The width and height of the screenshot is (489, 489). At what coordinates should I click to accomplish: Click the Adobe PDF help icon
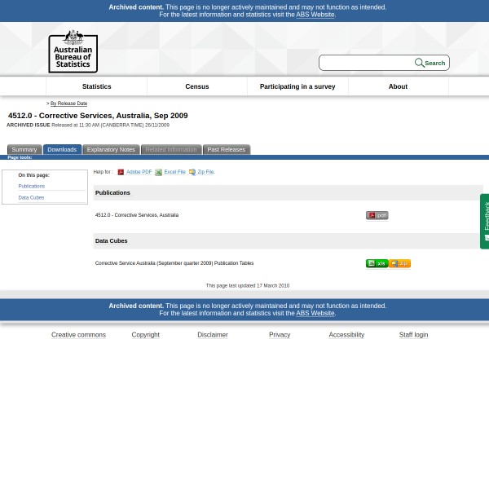pyautogui.click(x=121, y=172)
